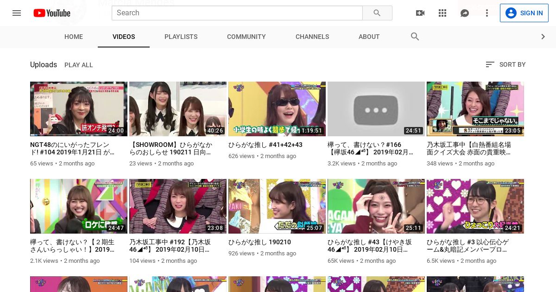Open title '欅って、書けない？#166'
The width and height of the screenshot is (556, 292).
click(x=370, y=148)
